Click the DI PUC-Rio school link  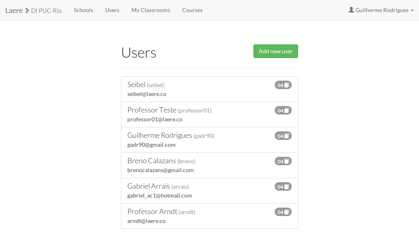point(46,10)
